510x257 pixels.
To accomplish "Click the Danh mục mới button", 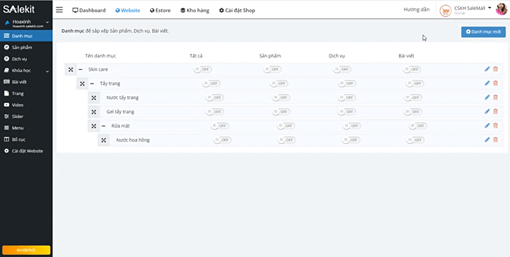I will tap(483, 32).
